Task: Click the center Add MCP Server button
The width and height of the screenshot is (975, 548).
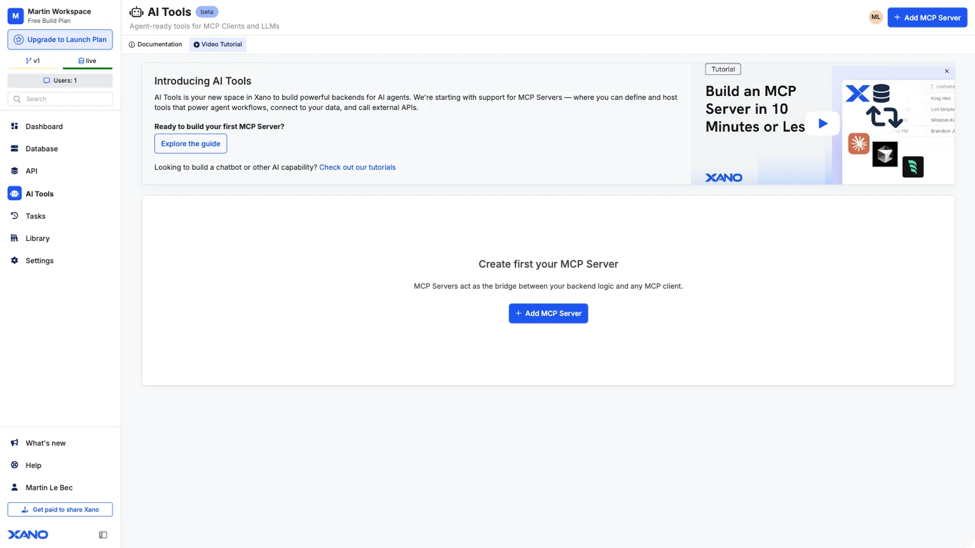Action: [x=549, y=313]
